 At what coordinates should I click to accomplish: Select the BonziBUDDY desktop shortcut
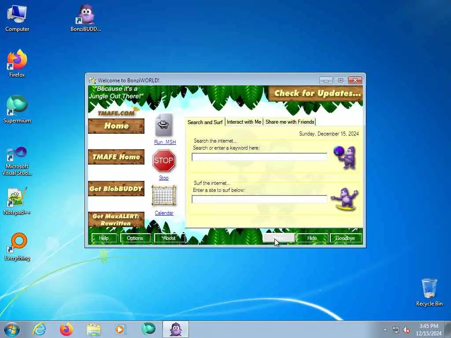point(86,18)
